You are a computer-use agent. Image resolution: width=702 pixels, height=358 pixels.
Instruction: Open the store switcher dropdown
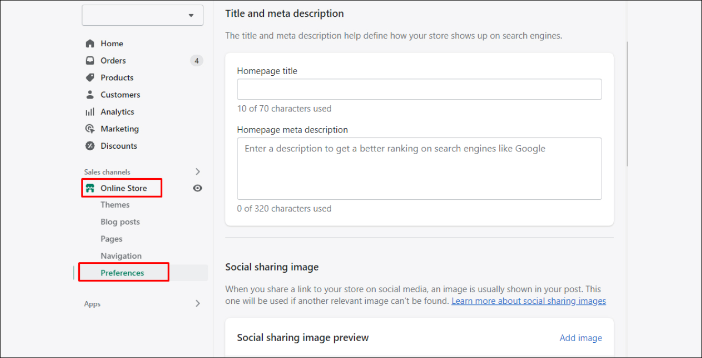[x=142, y=15]
